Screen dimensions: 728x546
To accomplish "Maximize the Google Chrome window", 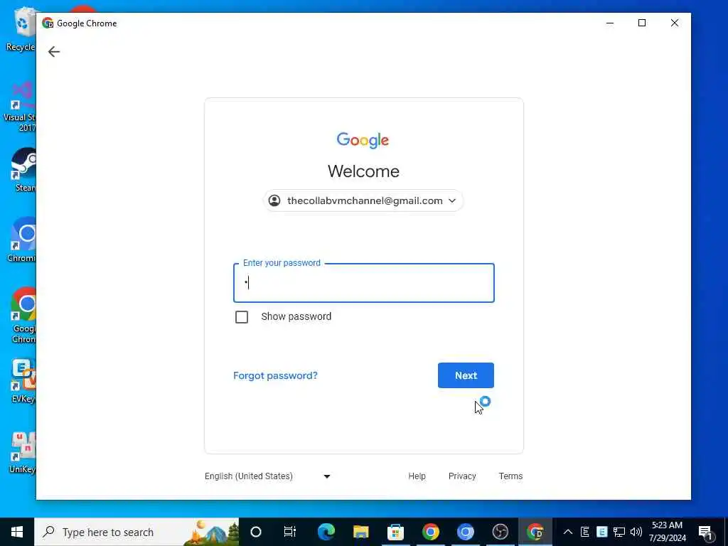I will click(x=642, y=23).
